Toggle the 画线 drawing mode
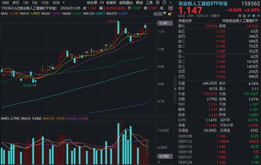261x165 pixels. point(139,2)
